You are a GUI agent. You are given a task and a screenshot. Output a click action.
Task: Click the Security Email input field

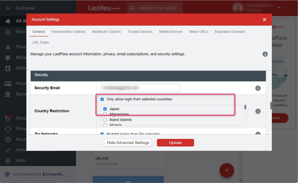pos(140,88)
